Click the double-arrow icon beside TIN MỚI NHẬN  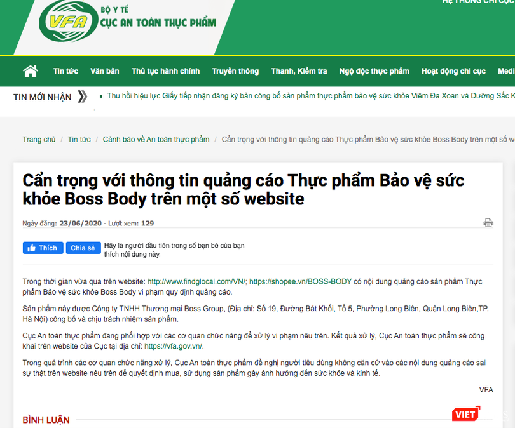pyautogui.click(x=83, y=97)
